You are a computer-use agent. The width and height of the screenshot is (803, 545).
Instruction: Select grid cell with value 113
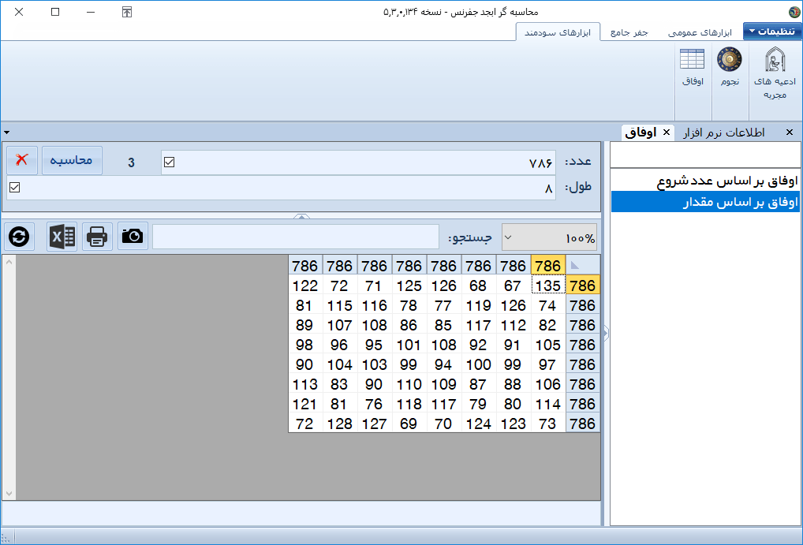(305, 384)
